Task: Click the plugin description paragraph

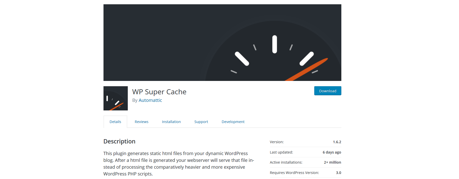Action: pos(179,164)
